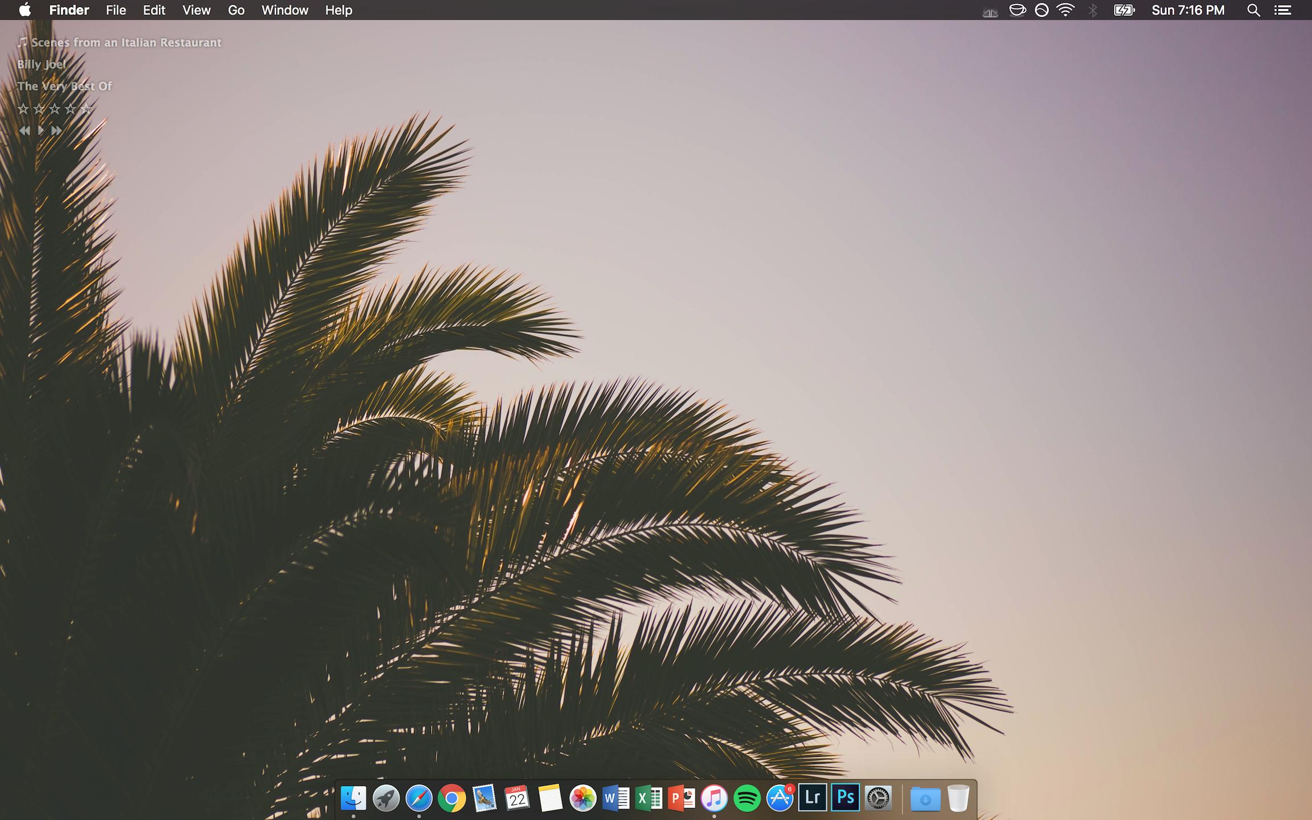Open Spotlight search magnifier
Viewport: 1312px width, 820px height.
[1253, 10]
